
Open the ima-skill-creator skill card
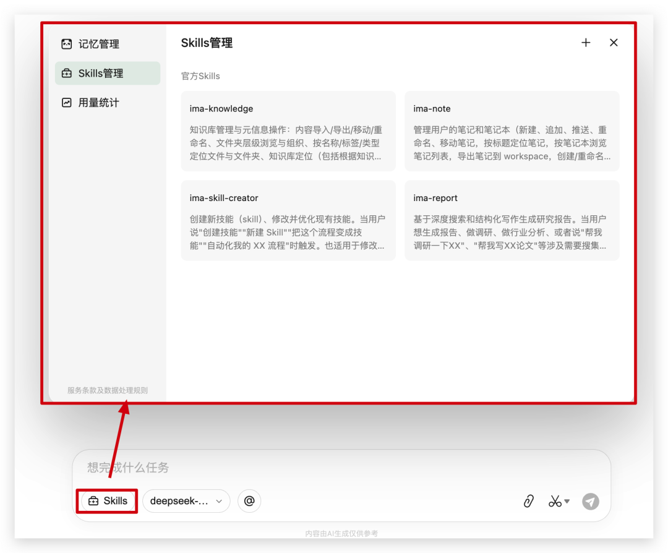click(288, 220)
